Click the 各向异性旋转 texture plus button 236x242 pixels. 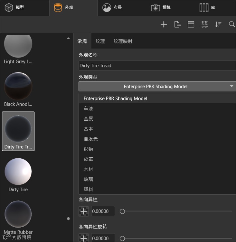point(84,238)
